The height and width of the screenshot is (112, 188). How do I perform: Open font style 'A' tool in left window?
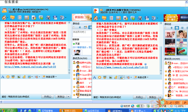(x=3, y=77)
